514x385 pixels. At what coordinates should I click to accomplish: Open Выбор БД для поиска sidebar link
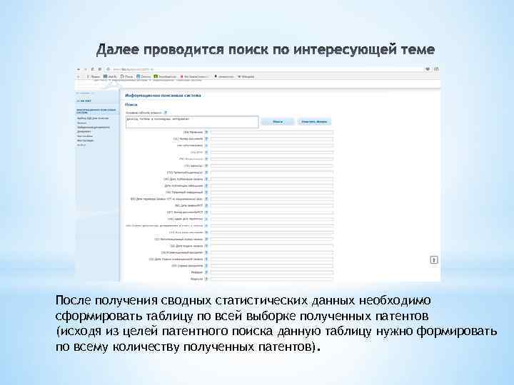93,118
